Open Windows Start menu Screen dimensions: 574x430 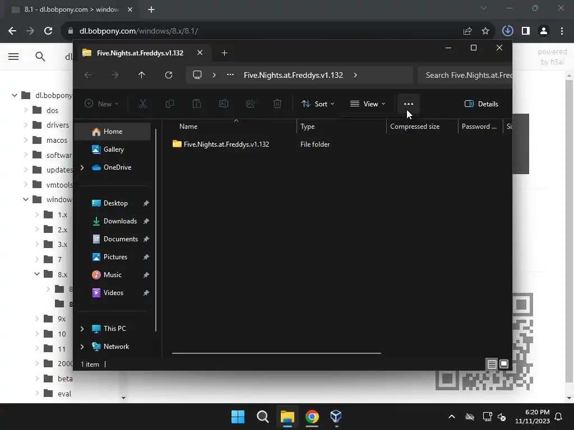(x=238, y=417)
